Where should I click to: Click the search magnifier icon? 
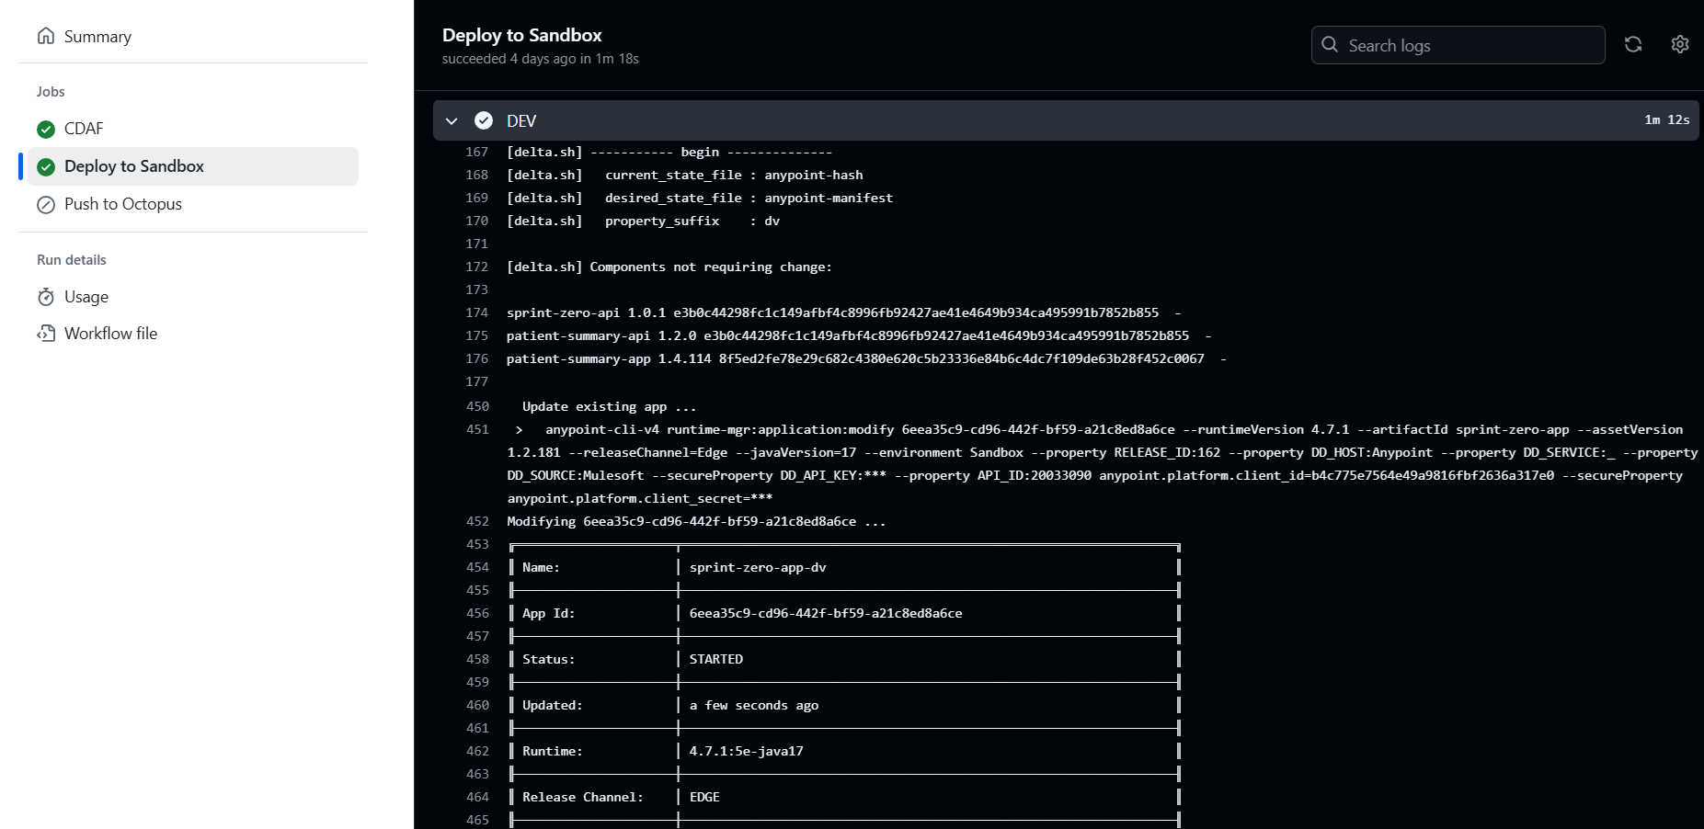tap(1330, 45)
